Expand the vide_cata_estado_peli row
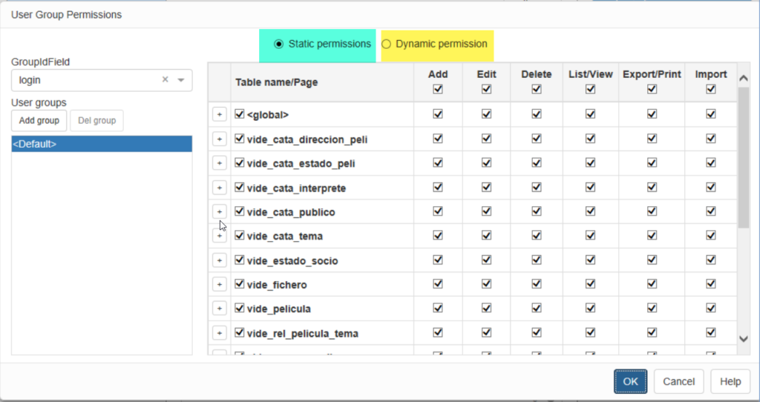 (219, 163)
